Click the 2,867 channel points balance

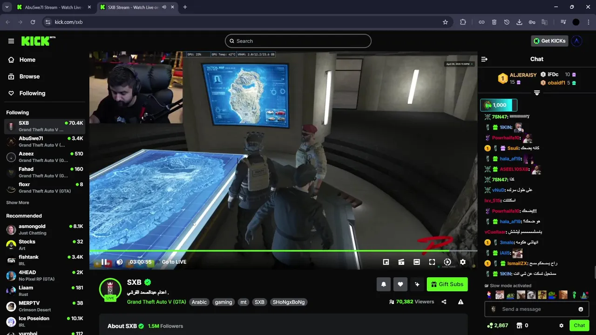tap(497, 326)
